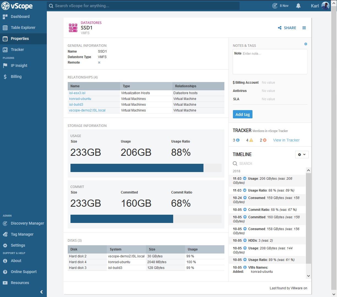
Task: Collapse the left sidebar with chevron
Action: point(42,292)
